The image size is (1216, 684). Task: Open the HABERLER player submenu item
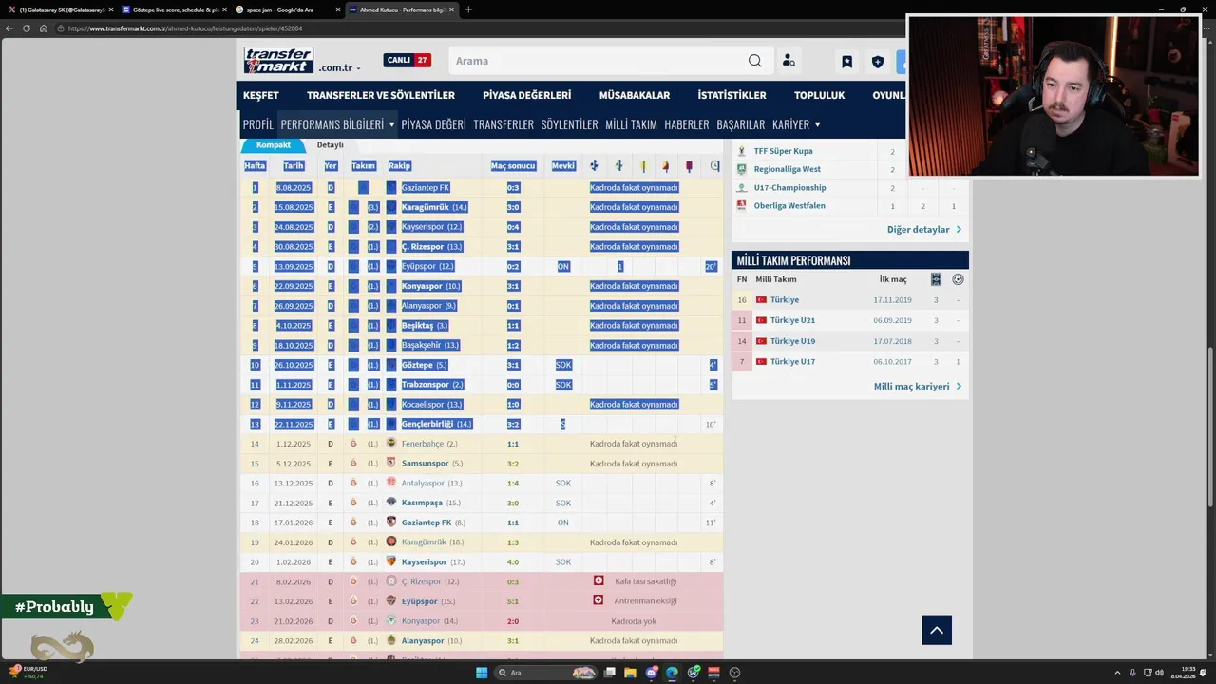tap(687, 124)
